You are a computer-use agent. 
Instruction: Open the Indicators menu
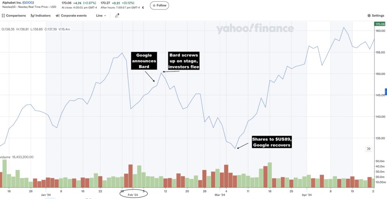pyautogui.click(x=41, y=15)
